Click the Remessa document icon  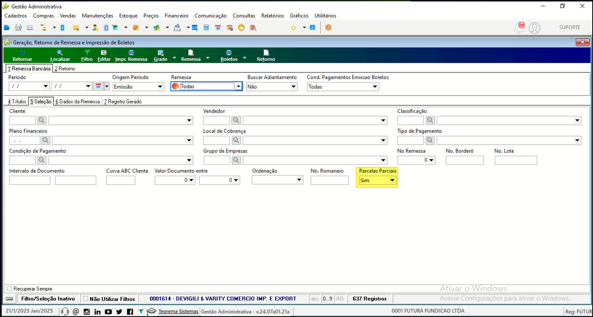[191, 53]
